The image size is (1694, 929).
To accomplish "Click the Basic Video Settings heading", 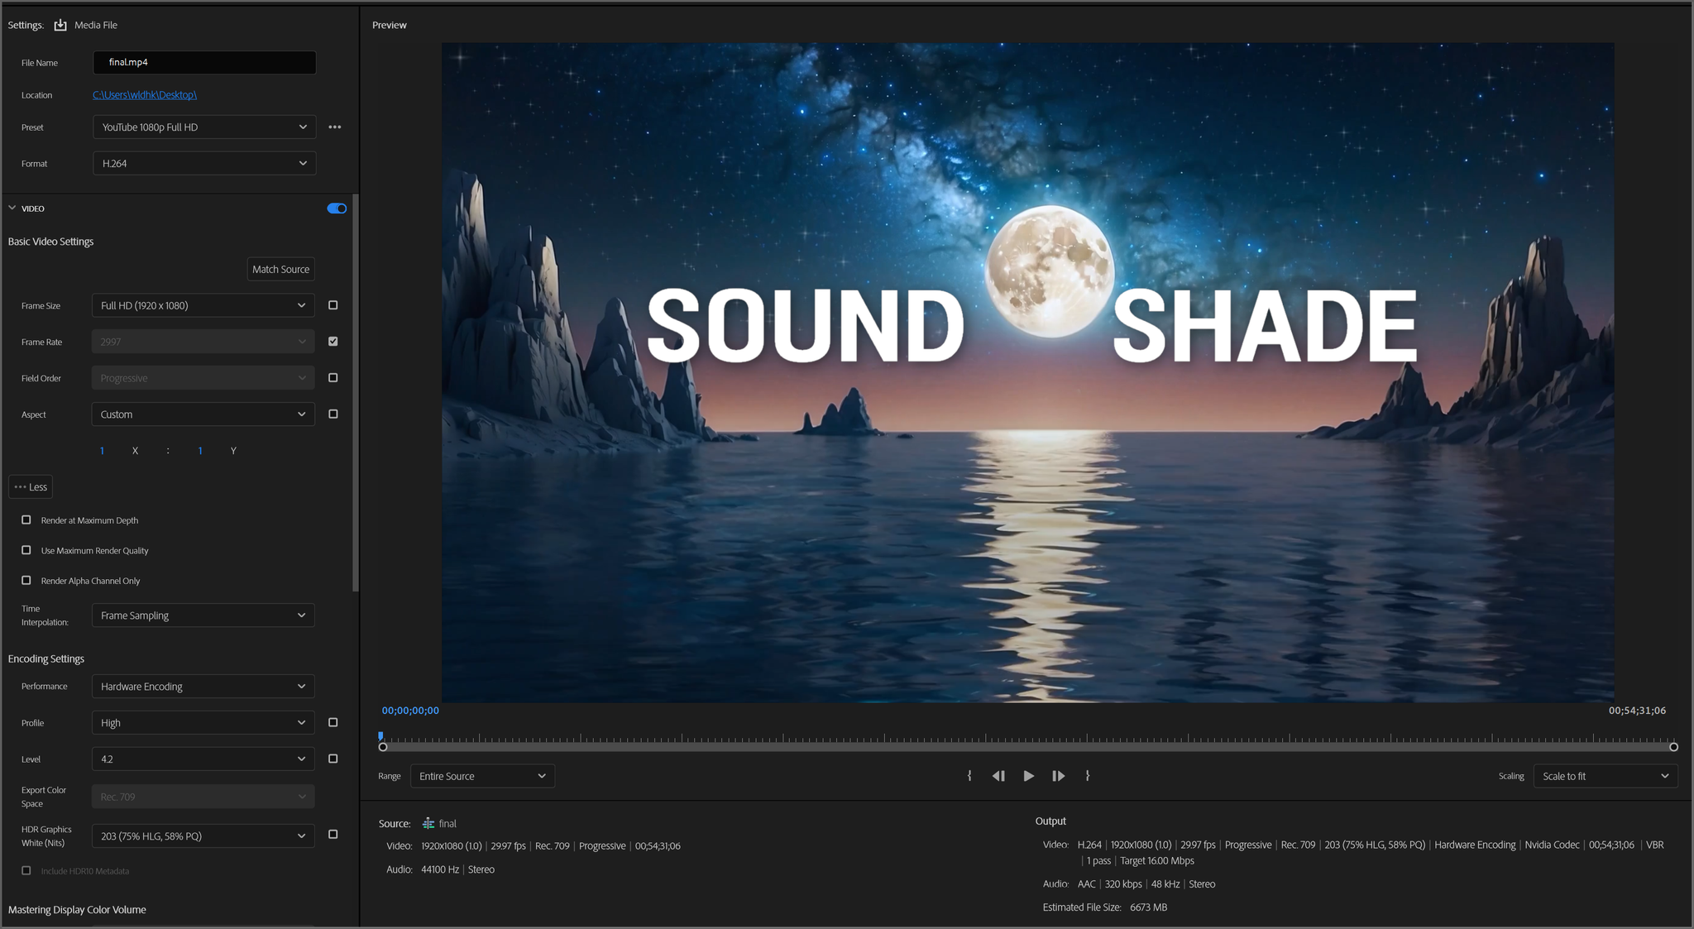I will click(50, 242).
